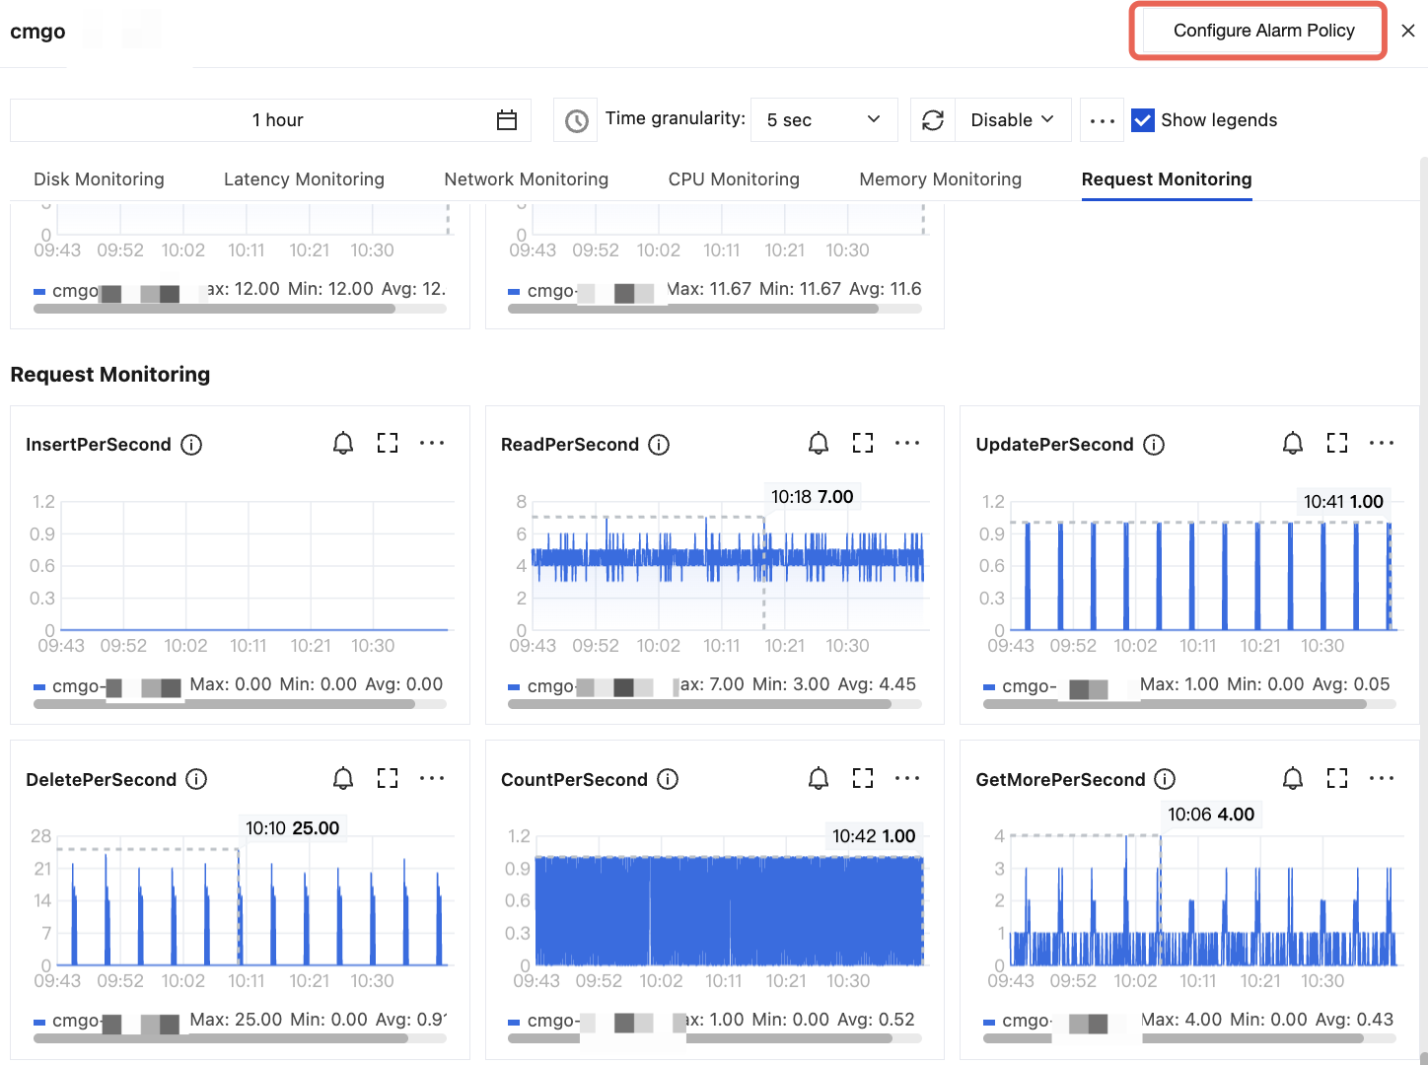Click the refresh icon next to Disable

pos(933,120)
